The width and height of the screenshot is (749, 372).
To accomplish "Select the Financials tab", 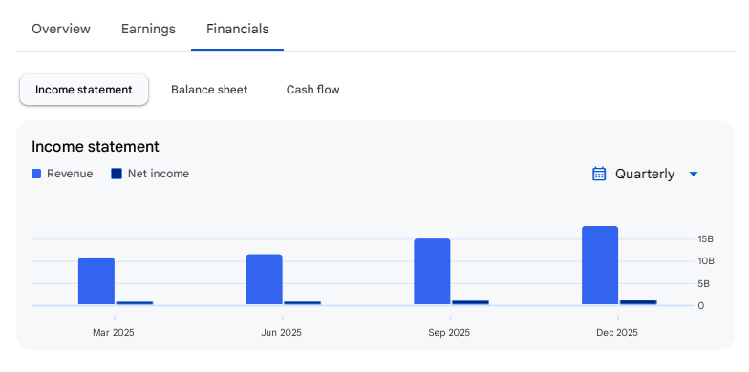I will click(237, 29).
